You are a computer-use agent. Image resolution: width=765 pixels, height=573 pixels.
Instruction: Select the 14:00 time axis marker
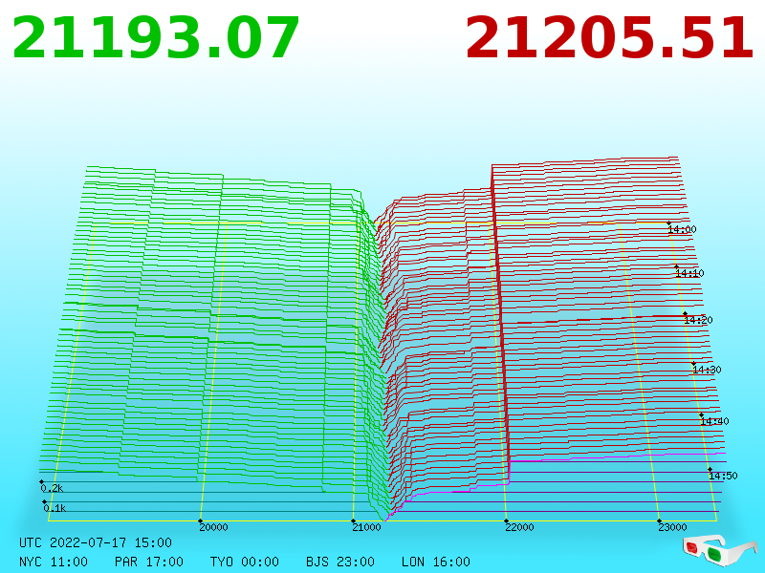682,229
